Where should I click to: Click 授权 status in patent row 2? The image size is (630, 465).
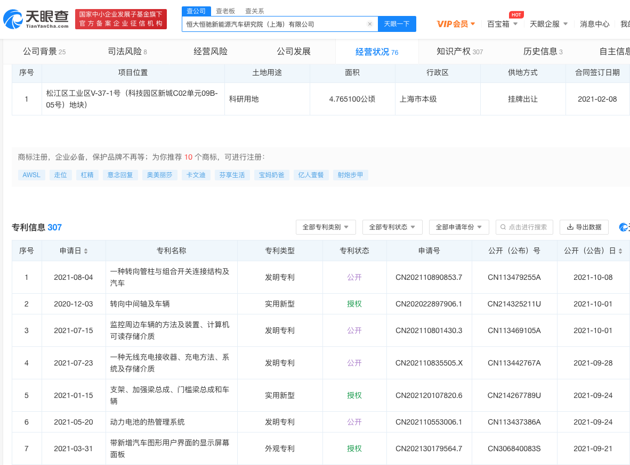click(354, 304)
